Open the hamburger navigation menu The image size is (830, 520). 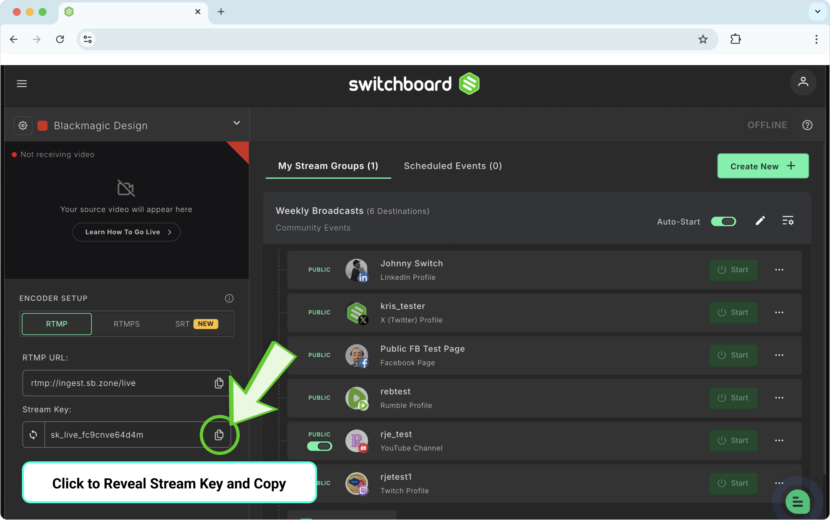(x=22, y=83)
